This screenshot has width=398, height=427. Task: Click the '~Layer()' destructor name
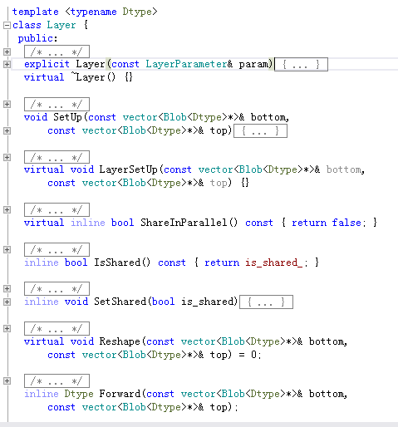click(x=93, y=77)
